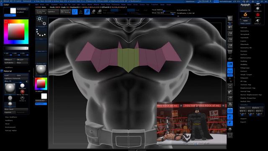Toggle PolyF polyframe display
This screenshot has width=268, height=151.
pyautogui.click(x=230, y=111)
